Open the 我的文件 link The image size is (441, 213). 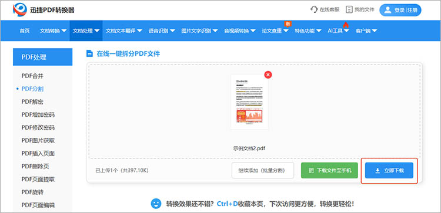pyautogui.click(x=360, y=9)
